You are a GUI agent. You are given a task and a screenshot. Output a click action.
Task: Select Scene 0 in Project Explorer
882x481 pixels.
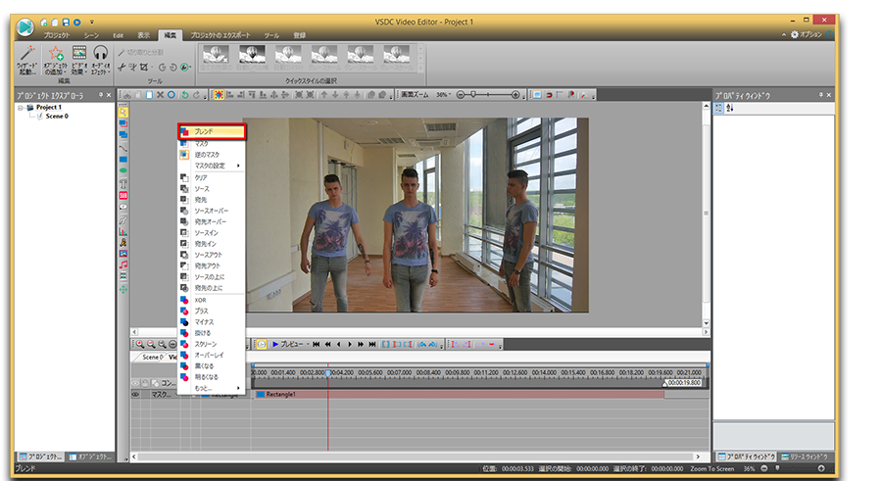pos(57,116)
